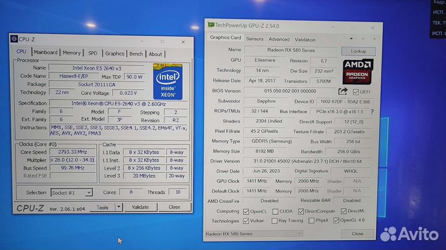Open the Radeon RX 580 Series GPU selector
446x250 pixels.
(x=253, y=234)
